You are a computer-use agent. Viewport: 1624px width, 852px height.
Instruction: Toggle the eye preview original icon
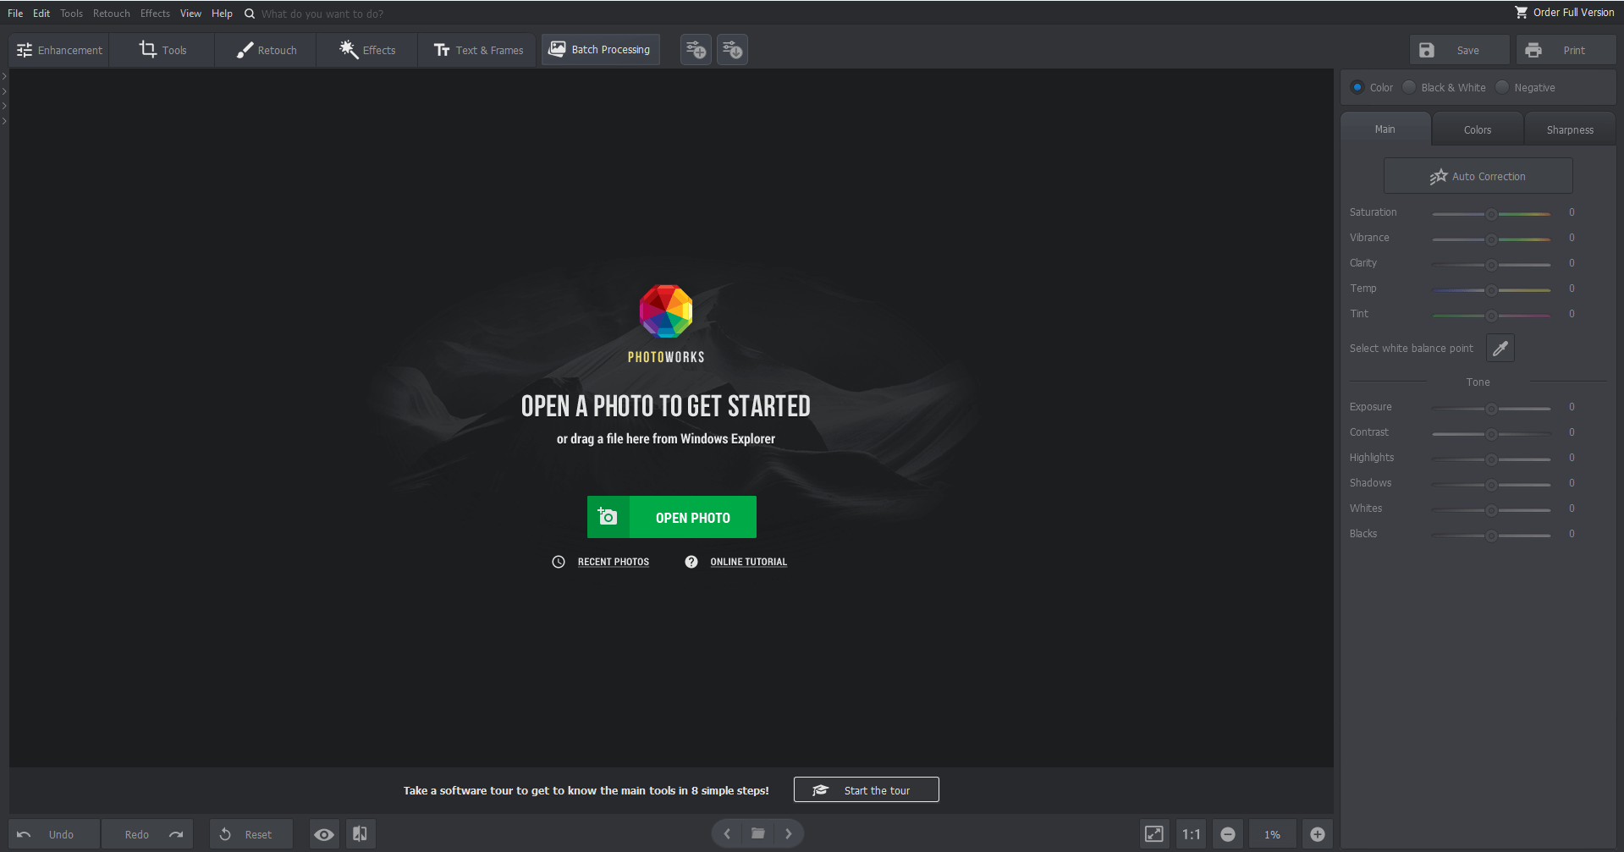pos(324,834)
